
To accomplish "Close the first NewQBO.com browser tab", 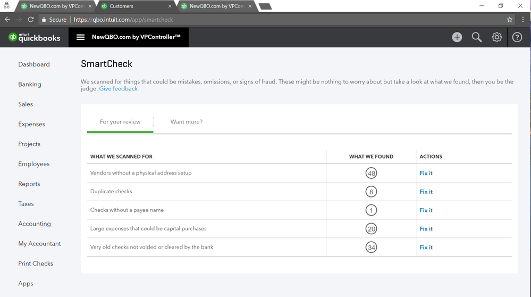I will pos(90,6).
